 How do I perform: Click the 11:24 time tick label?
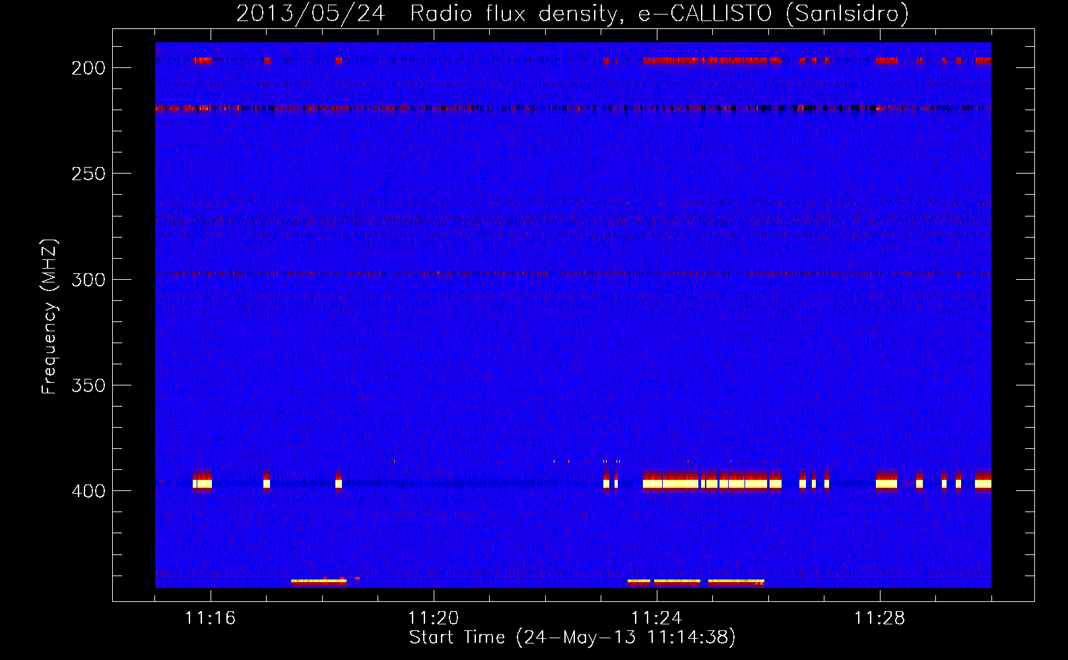[x=657, y=618]
